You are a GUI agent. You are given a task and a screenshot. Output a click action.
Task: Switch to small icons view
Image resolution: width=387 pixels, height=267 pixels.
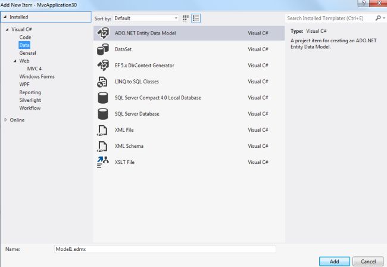186,18
